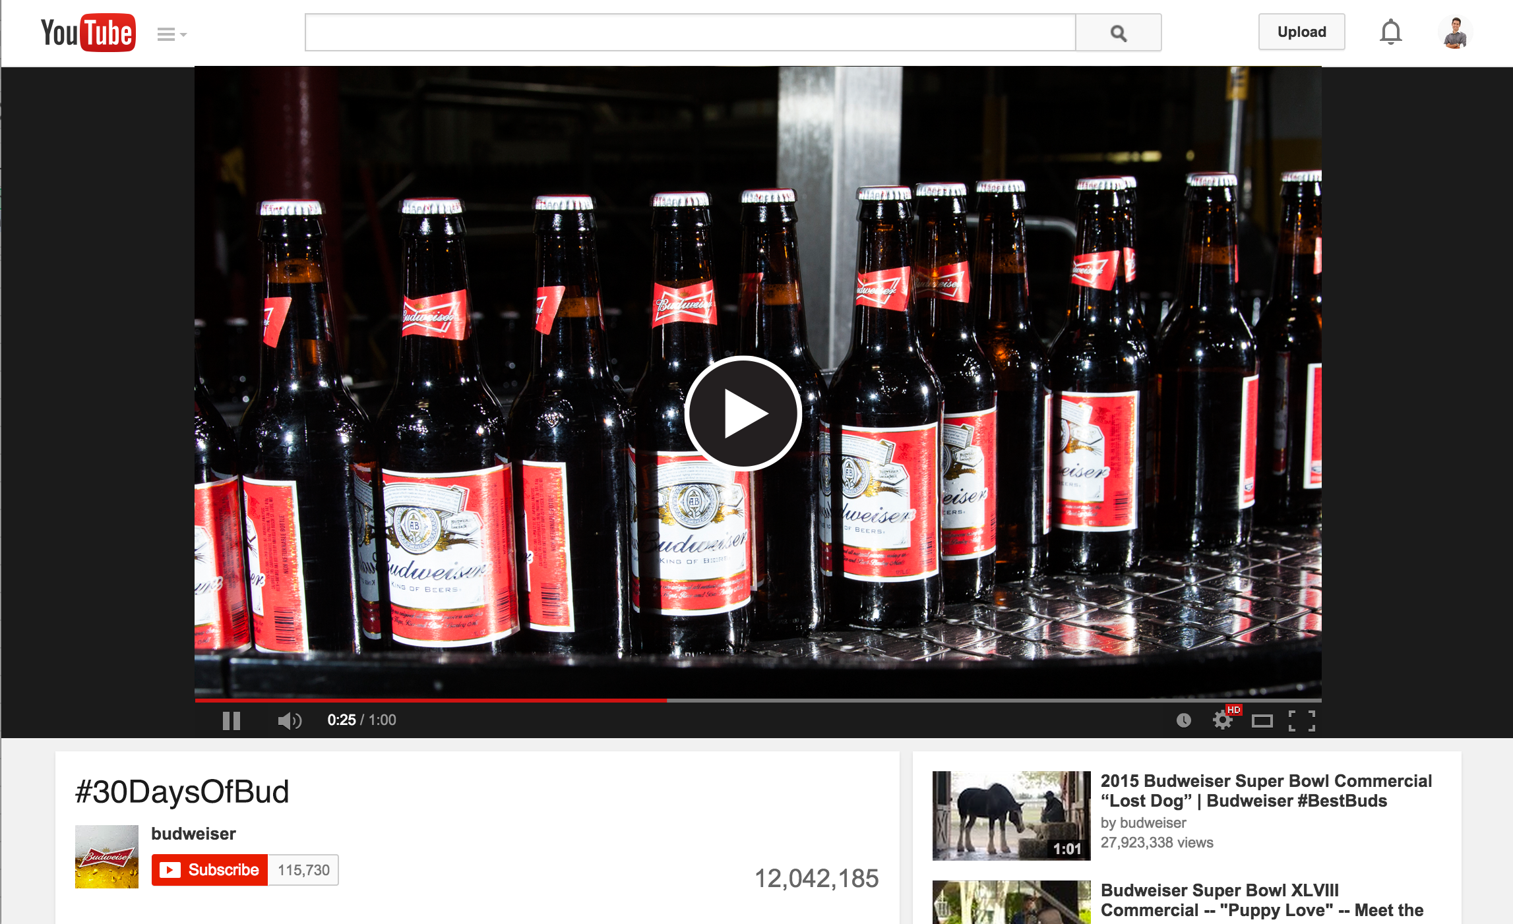The height and width of the screenshot is (924, 1513).
Task: Open the budweiser channel page
Action: click(193, 833)
